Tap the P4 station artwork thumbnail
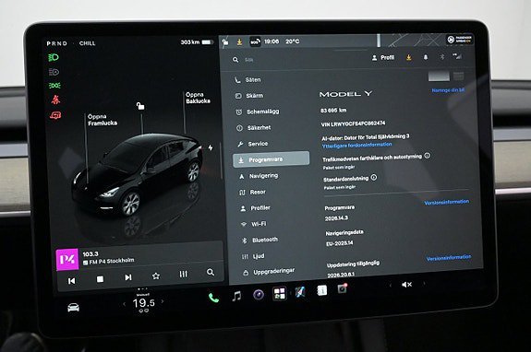 67,260
